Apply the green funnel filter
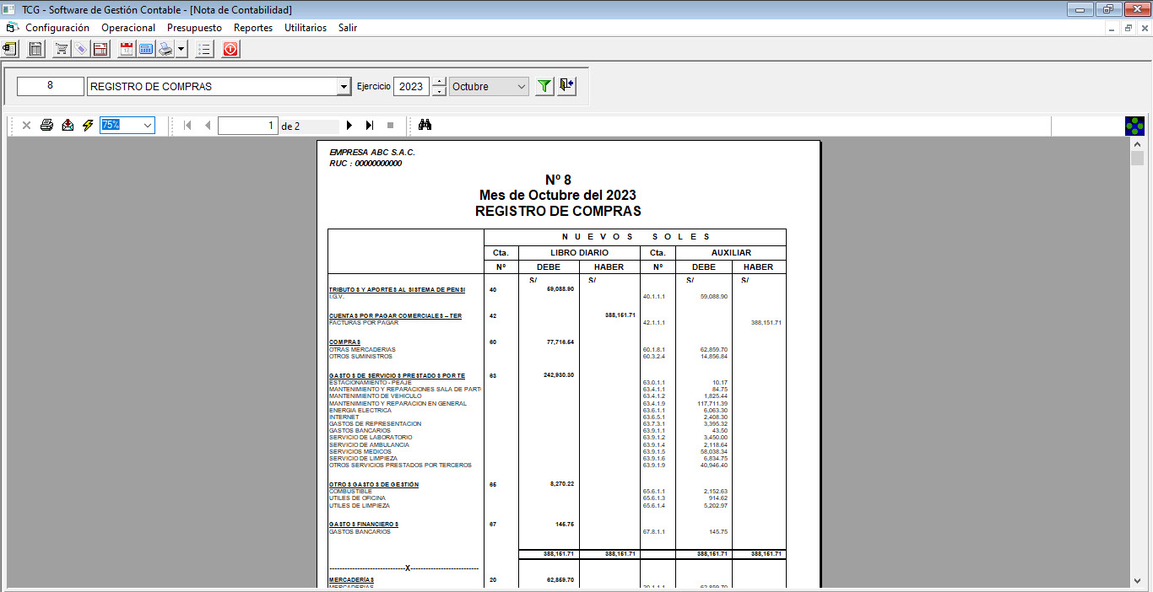 tap(545, 86)
